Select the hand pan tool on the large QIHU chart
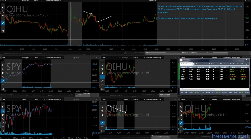The image size is (251, 139). tap(3, 15)
